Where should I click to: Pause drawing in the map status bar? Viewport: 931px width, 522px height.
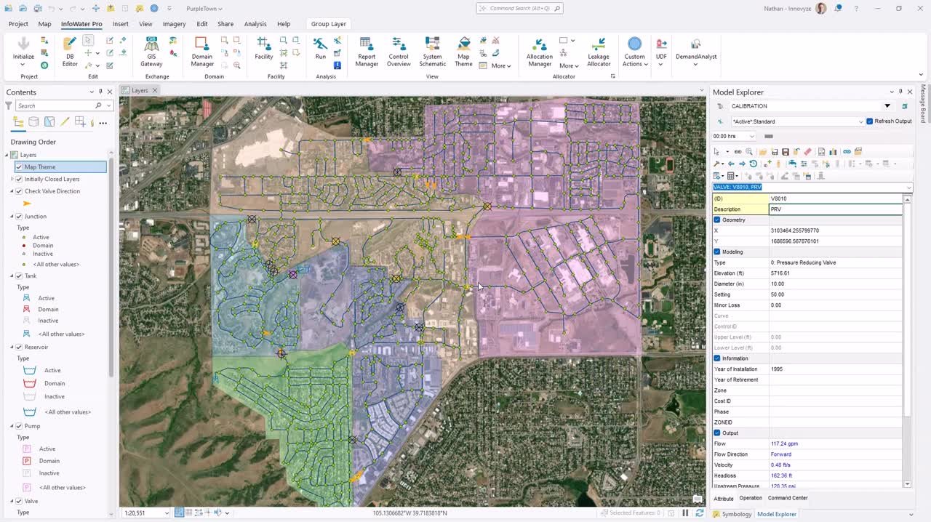(x=685, y=513)
